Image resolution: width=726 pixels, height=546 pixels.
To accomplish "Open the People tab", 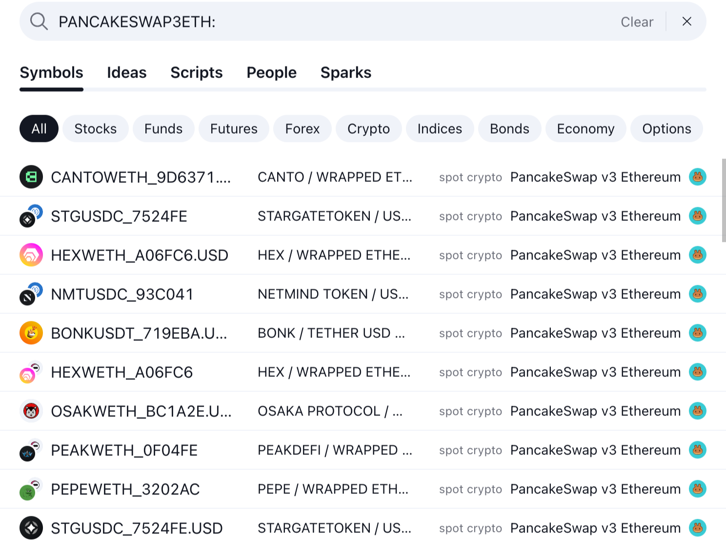I will pyautogui.click(x=272, y=73).
